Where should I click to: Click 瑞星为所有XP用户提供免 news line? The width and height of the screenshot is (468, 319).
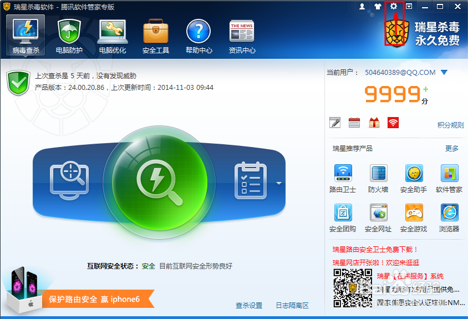418,289
